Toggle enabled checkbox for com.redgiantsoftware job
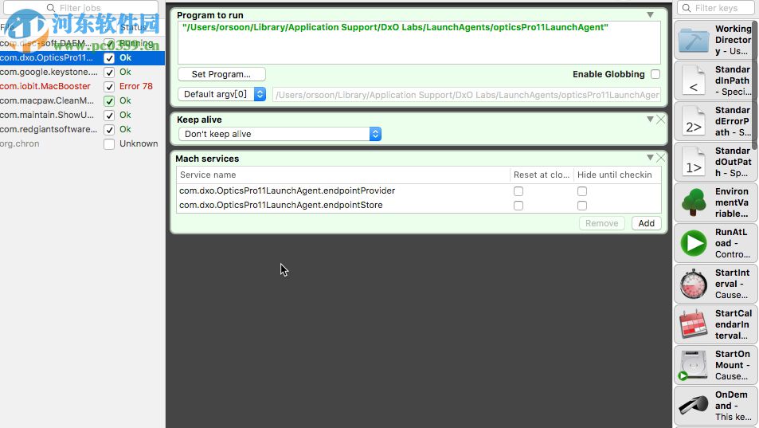759x428 pixels. tap(109, 130)
